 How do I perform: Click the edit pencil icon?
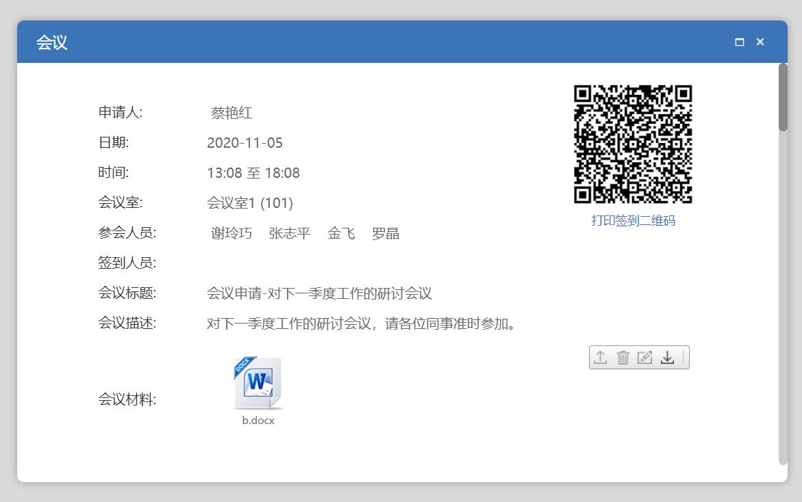[644, 357]
